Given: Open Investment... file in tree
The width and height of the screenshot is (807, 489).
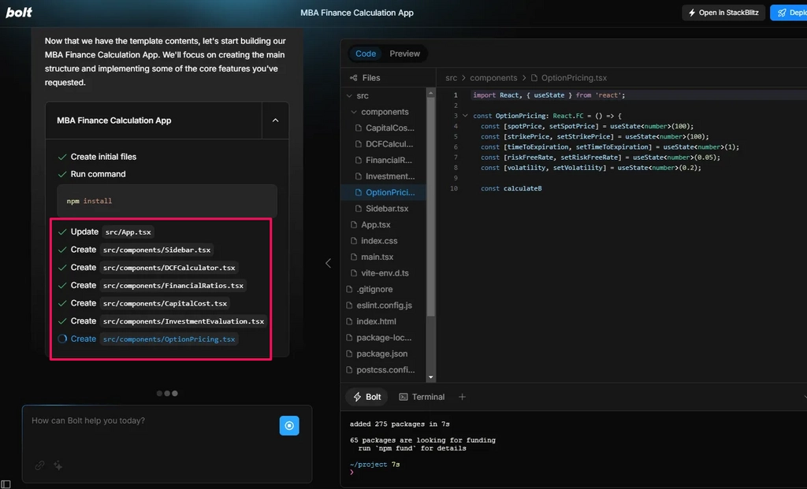Looking at the screenshot, I should [384, 176].
